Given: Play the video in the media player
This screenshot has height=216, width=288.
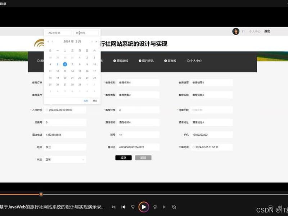Looking at the screenshot, I should tap(144, 207).
